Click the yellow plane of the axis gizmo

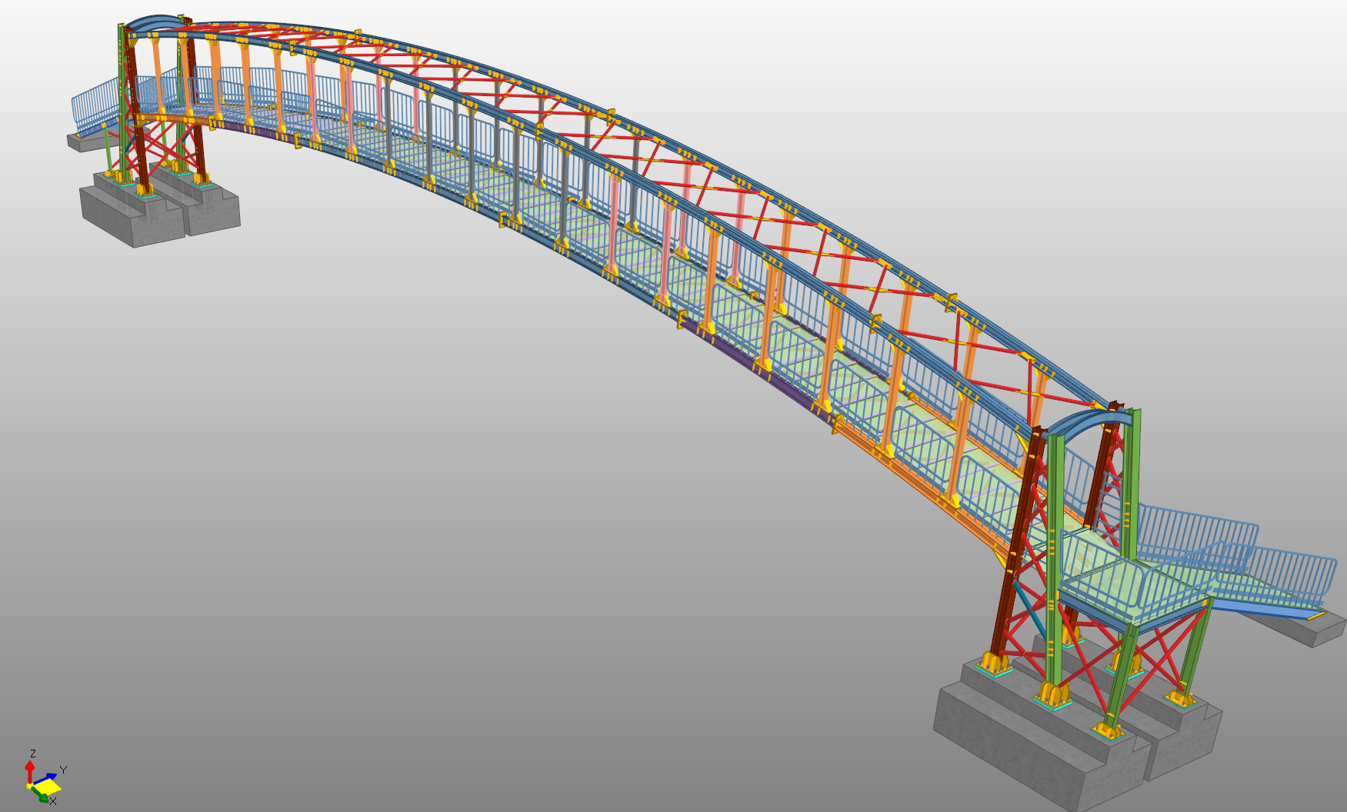(46, 787)
